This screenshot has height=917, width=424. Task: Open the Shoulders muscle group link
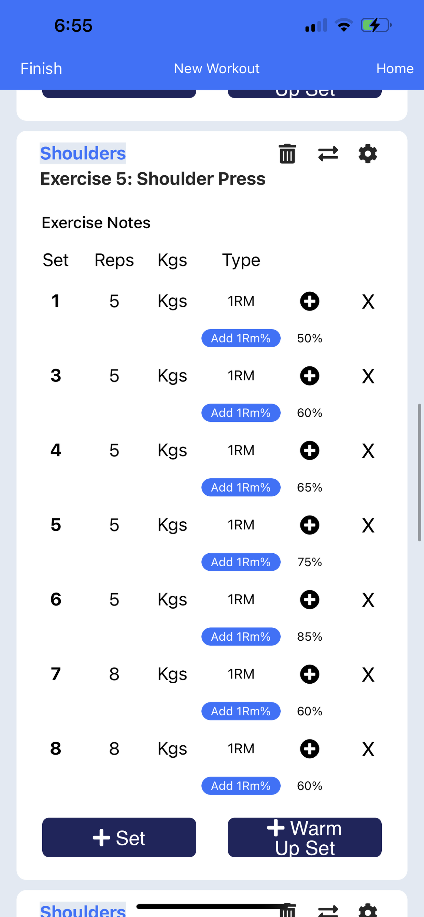click(x=83, y=153)
